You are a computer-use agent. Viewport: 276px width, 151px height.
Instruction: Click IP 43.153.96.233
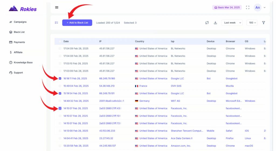pos(107,131)
